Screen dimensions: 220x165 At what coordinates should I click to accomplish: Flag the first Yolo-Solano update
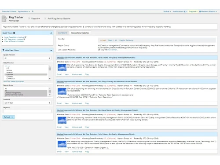pos(87,74)
